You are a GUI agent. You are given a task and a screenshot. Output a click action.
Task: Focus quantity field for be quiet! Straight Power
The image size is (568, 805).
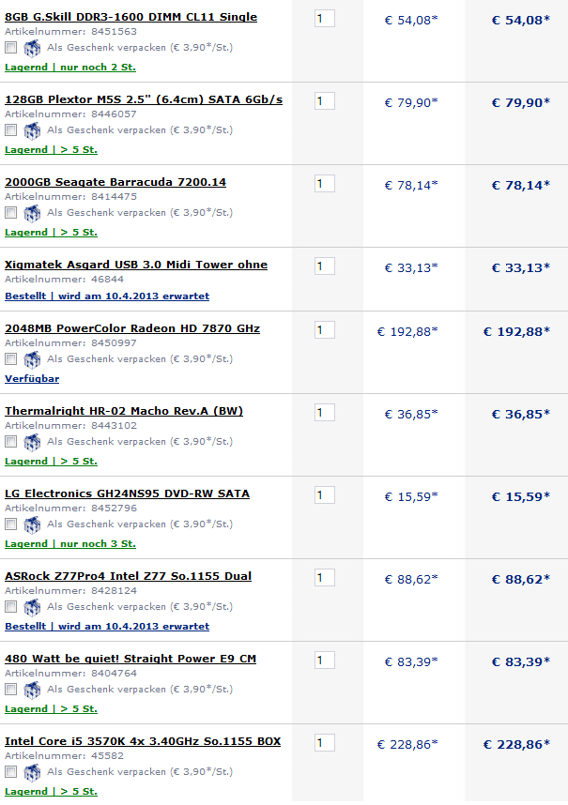(x=325, y=661)
